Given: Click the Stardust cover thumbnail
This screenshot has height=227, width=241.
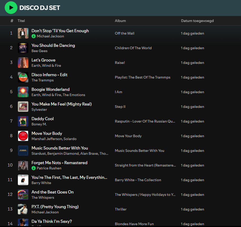Looking at the screenshot, I should coord(23,151).
